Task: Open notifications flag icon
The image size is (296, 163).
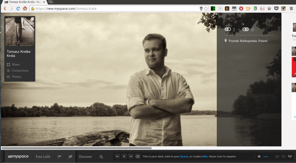Action: [60, 157]
